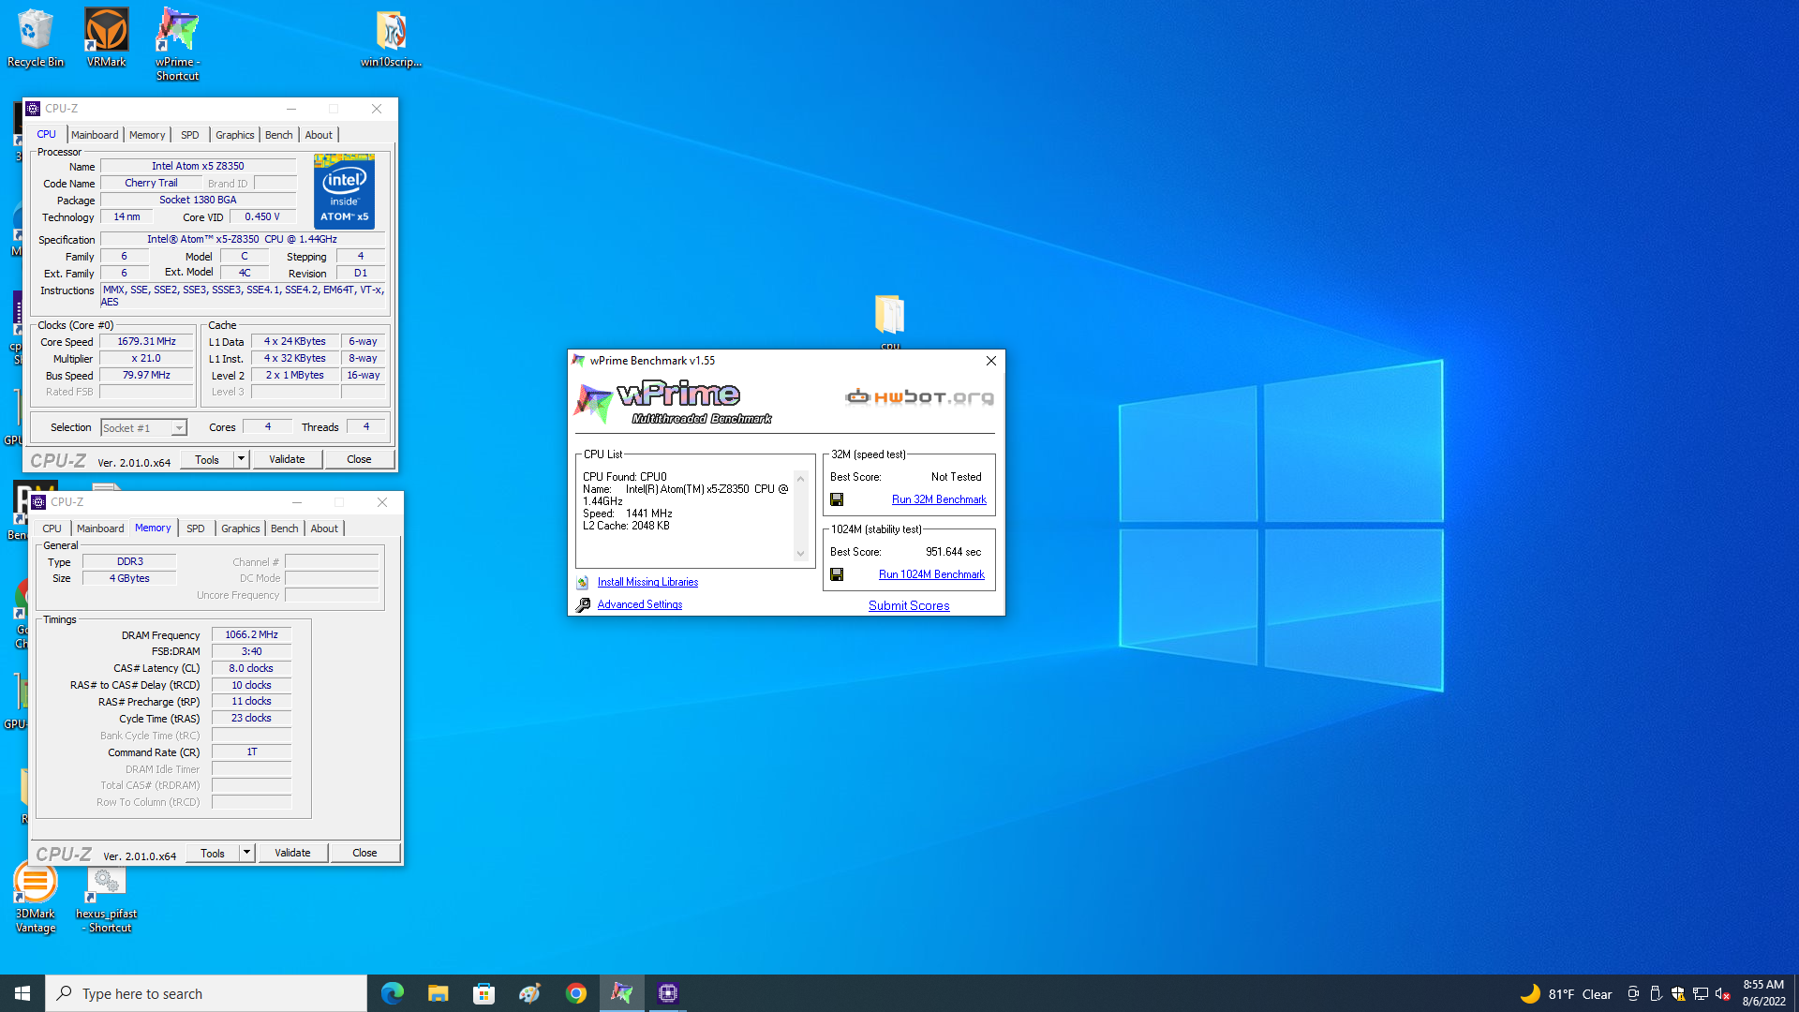Viewport: 1799px width, 1012px height.
Task: Click the DRAM Frequency value 1066.2 MHz
Action: click(251, 634)
